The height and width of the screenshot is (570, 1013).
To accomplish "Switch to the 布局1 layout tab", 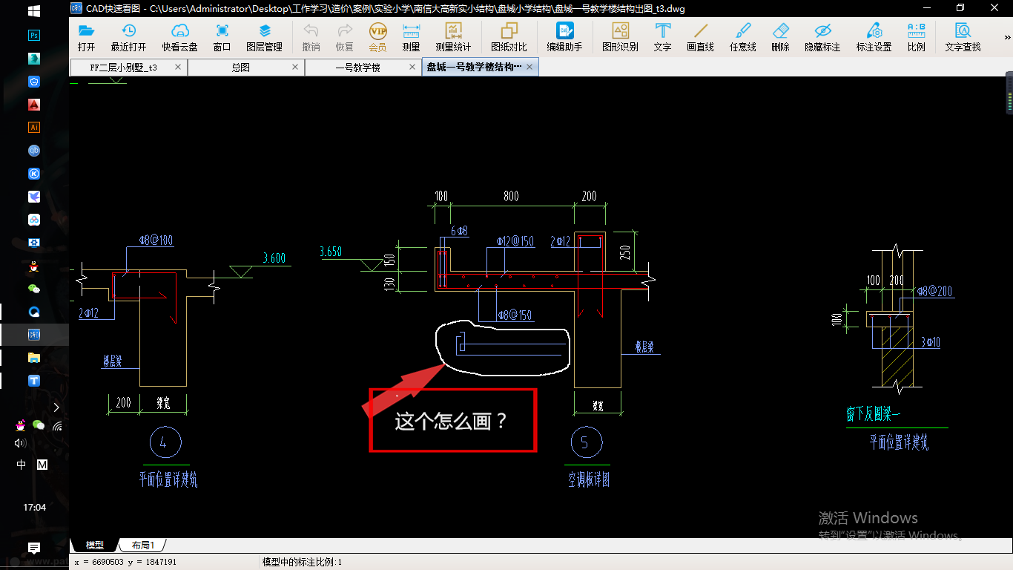I will [143, 546].
